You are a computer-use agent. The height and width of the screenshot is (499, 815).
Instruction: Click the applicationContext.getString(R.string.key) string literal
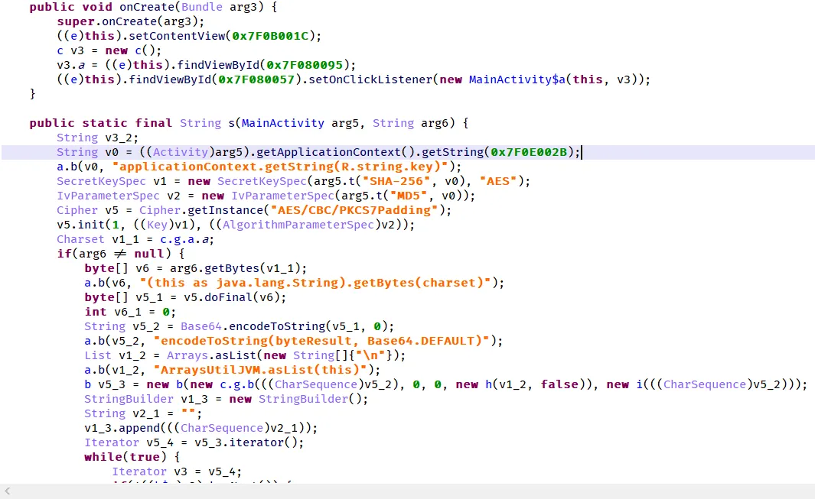point(280,167)
